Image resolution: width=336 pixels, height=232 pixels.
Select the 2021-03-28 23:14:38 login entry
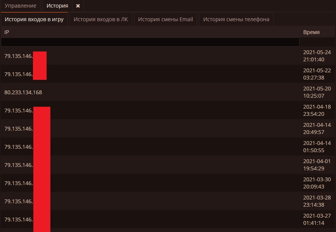click(x=317, y=201)
